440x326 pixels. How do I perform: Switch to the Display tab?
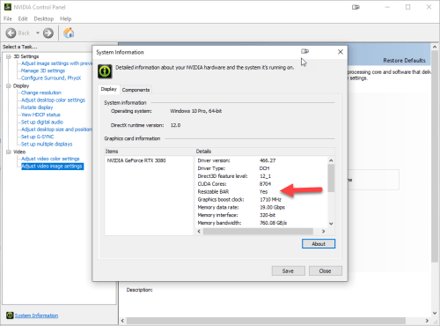point(108,89)
